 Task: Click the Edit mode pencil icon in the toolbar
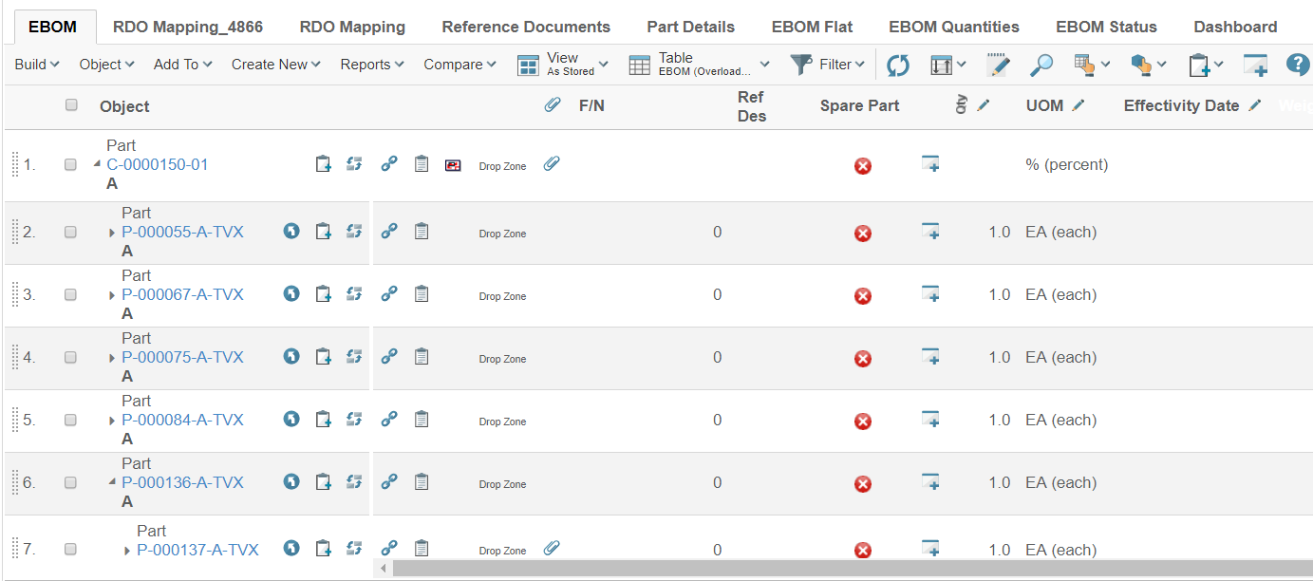pyautogui.click(x=998, y=65)
